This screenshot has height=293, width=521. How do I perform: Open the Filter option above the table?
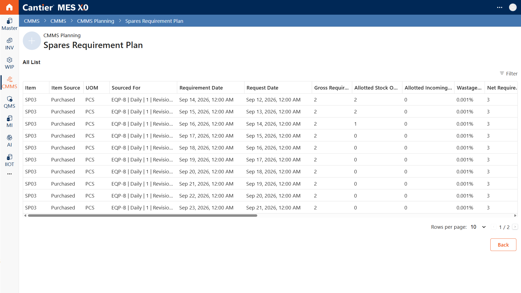click(x=509, y=74)
